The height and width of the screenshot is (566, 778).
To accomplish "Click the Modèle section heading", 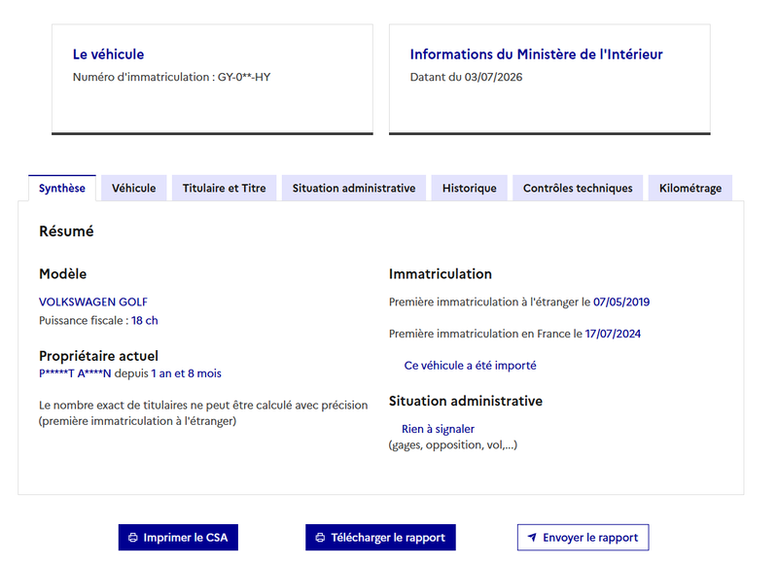I will click(62, 274).
